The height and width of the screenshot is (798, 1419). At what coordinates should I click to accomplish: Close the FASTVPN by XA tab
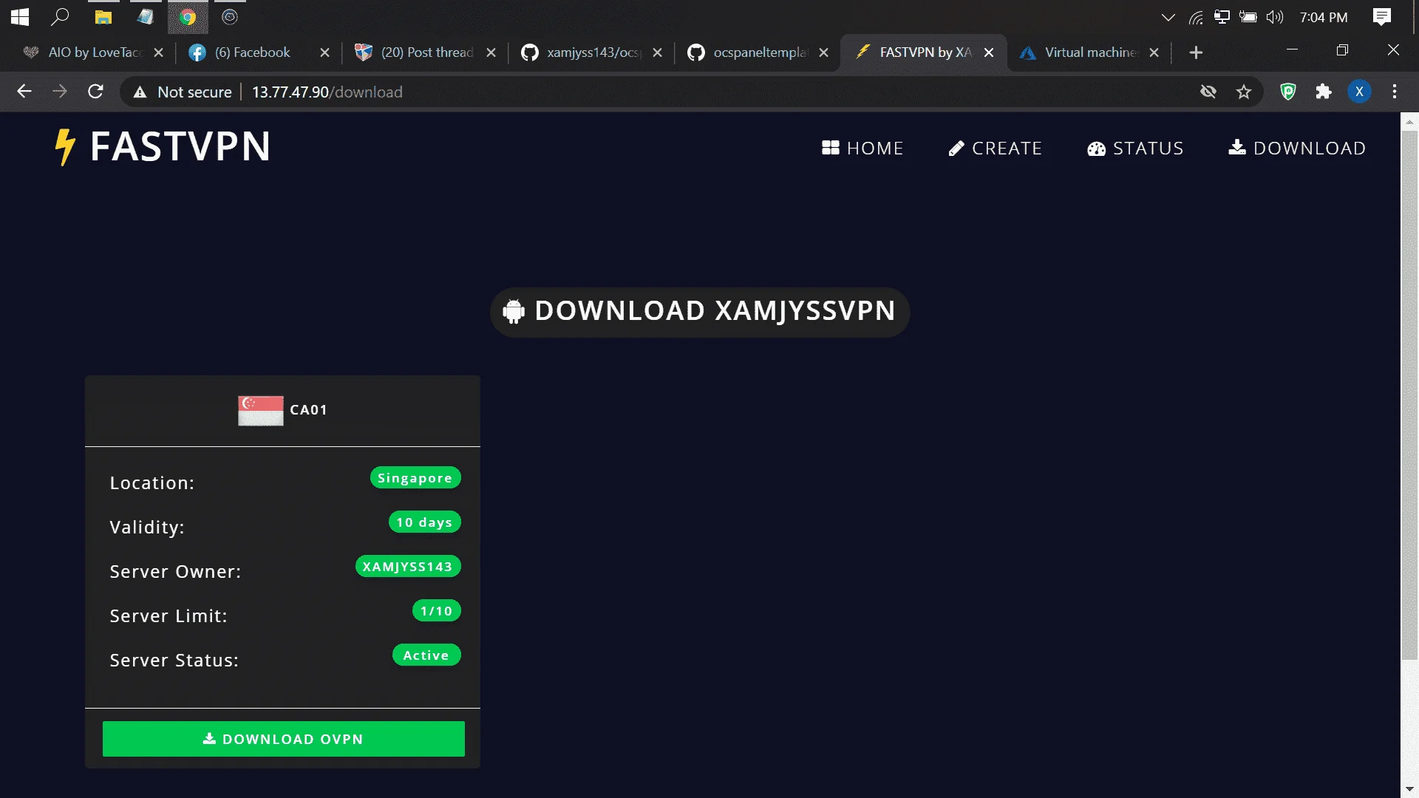(x=989, y=52)
